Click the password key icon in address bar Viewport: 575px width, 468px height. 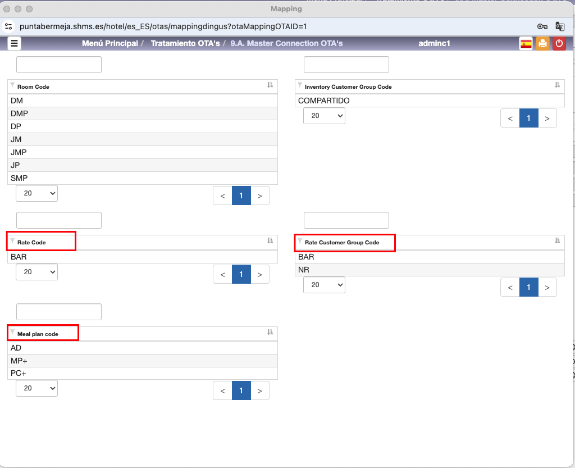pyautogui.click(x=542, y=26)
